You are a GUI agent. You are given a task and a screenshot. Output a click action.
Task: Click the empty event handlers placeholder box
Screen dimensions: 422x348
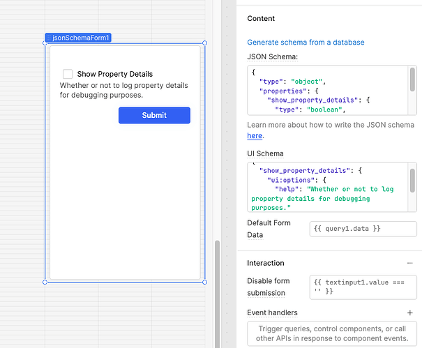click(331, 333)
